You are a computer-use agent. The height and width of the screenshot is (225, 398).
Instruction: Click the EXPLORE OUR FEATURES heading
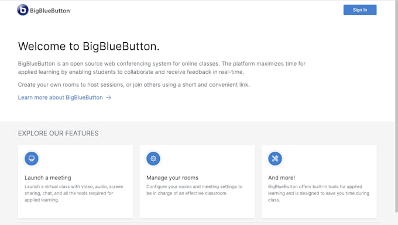[x=58, y=133]
